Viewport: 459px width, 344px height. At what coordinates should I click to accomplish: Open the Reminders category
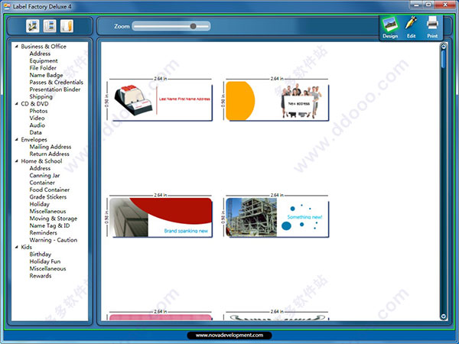44,233
